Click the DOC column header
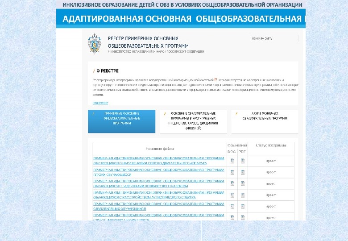The image size is (348, 241). coord(232,152)
